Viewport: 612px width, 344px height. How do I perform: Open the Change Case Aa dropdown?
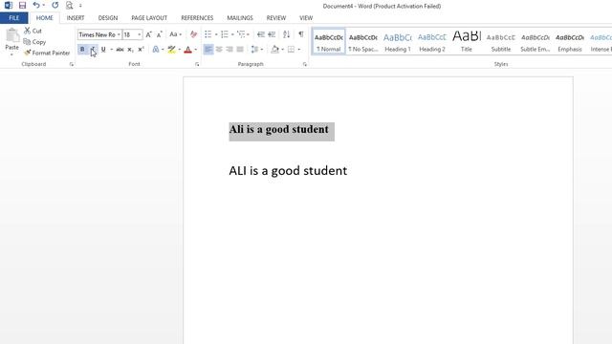pos(175,34)
